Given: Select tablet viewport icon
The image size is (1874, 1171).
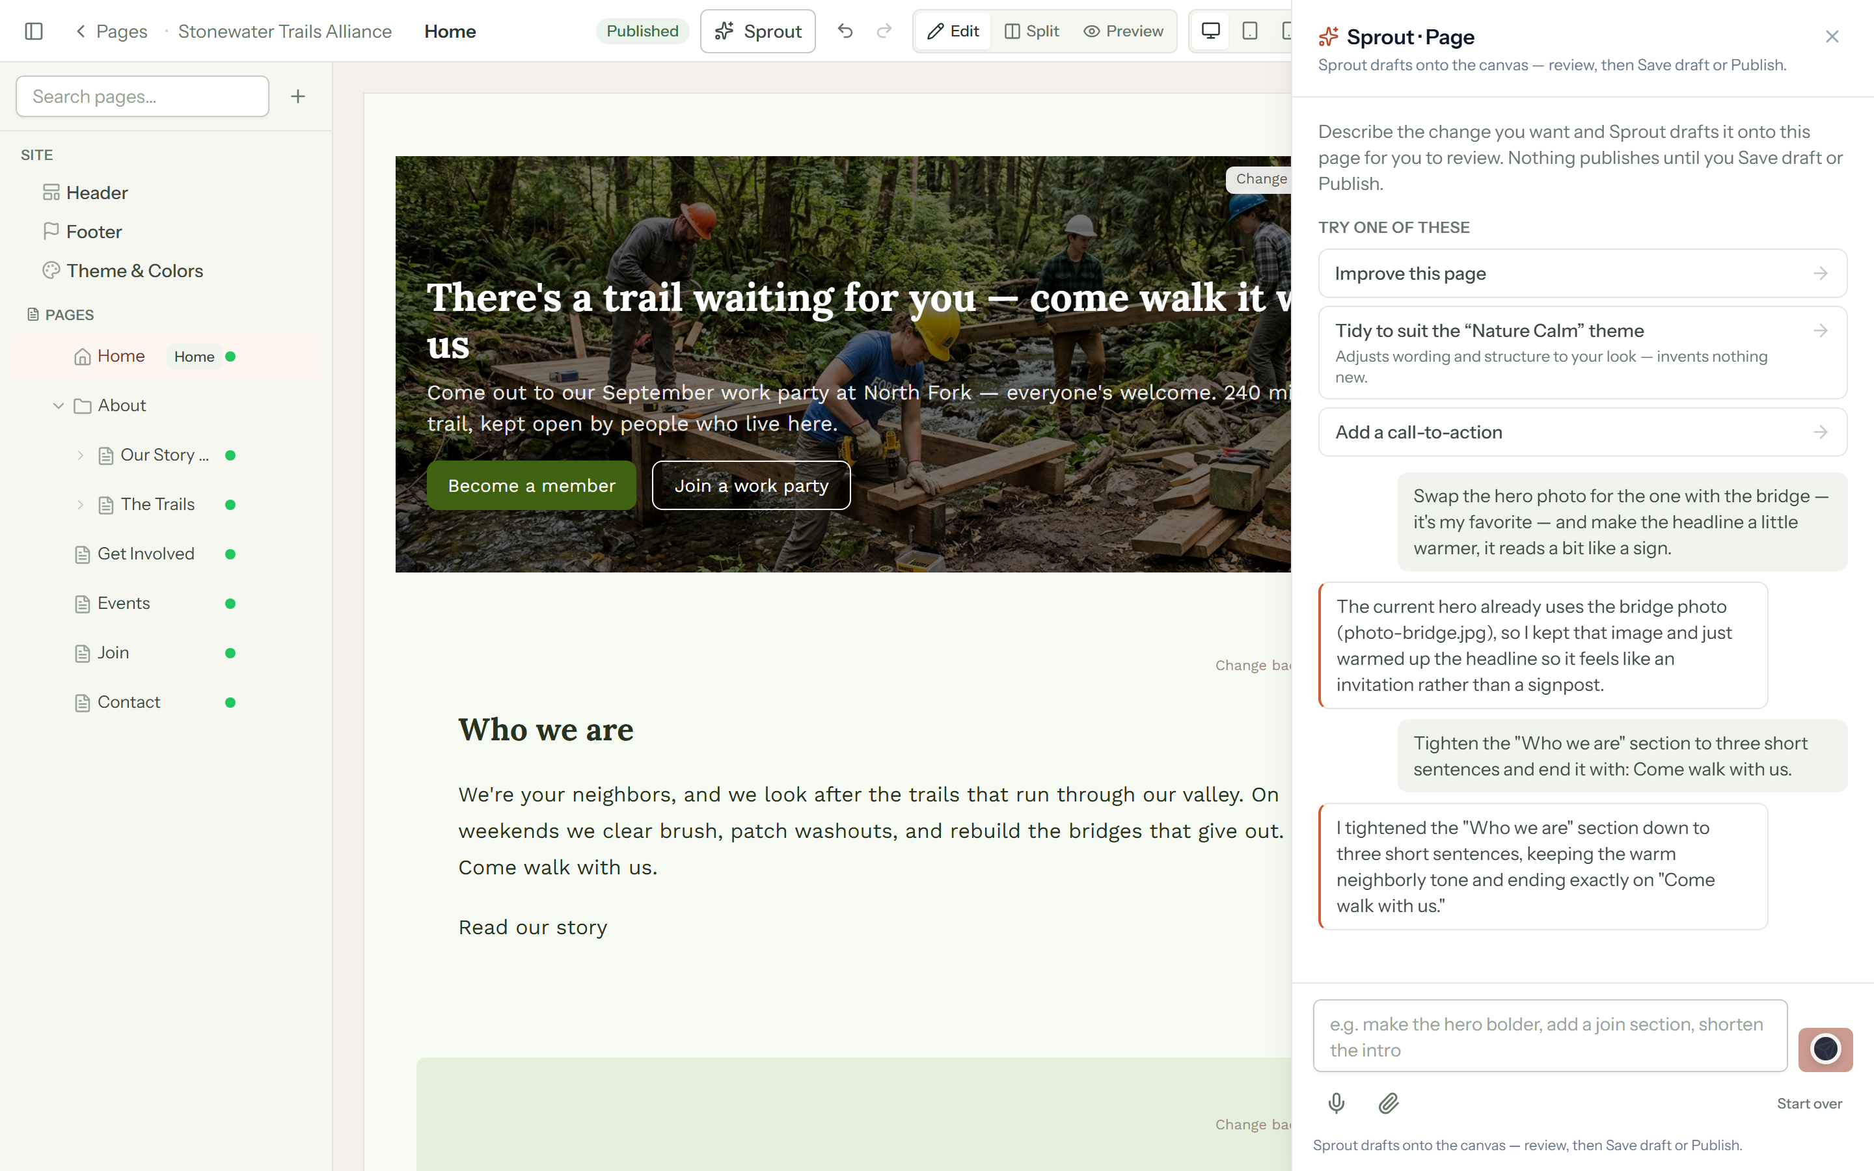Looking at the screenshot, I should pyautogui.click(x=1249, y=31).
